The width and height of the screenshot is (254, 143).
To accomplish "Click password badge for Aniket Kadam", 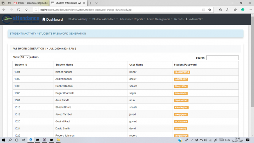I will (181, 79).
